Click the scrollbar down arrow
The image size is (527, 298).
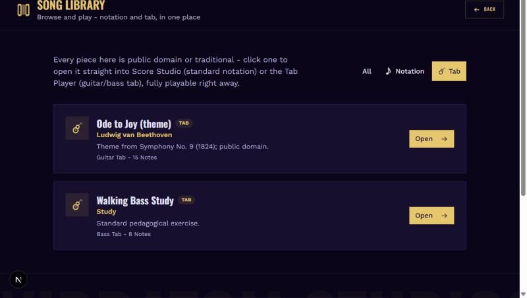[x=523, y=295]
